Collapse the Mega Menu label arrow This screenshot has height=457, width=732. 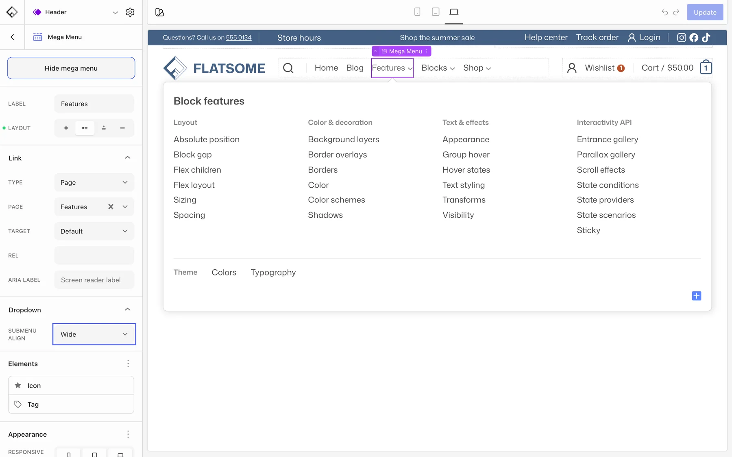pyautogui.click(x=376, y=51)
